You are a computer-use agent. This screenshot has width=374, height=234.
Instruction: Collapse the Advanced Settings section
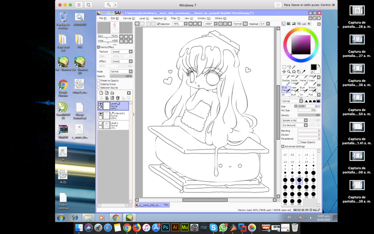283,146
